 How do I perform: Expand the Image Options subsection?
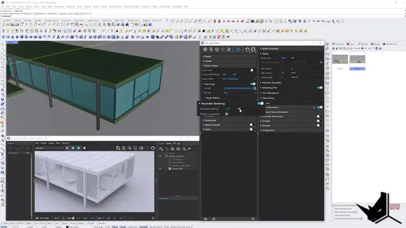pos(212,98)
